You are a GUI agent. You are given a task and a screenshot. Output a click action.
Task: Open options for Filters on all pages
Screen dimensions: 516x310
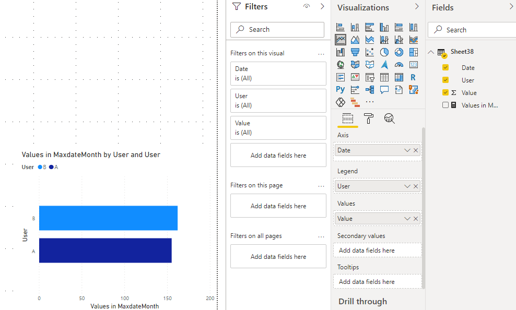click(321, 236)
